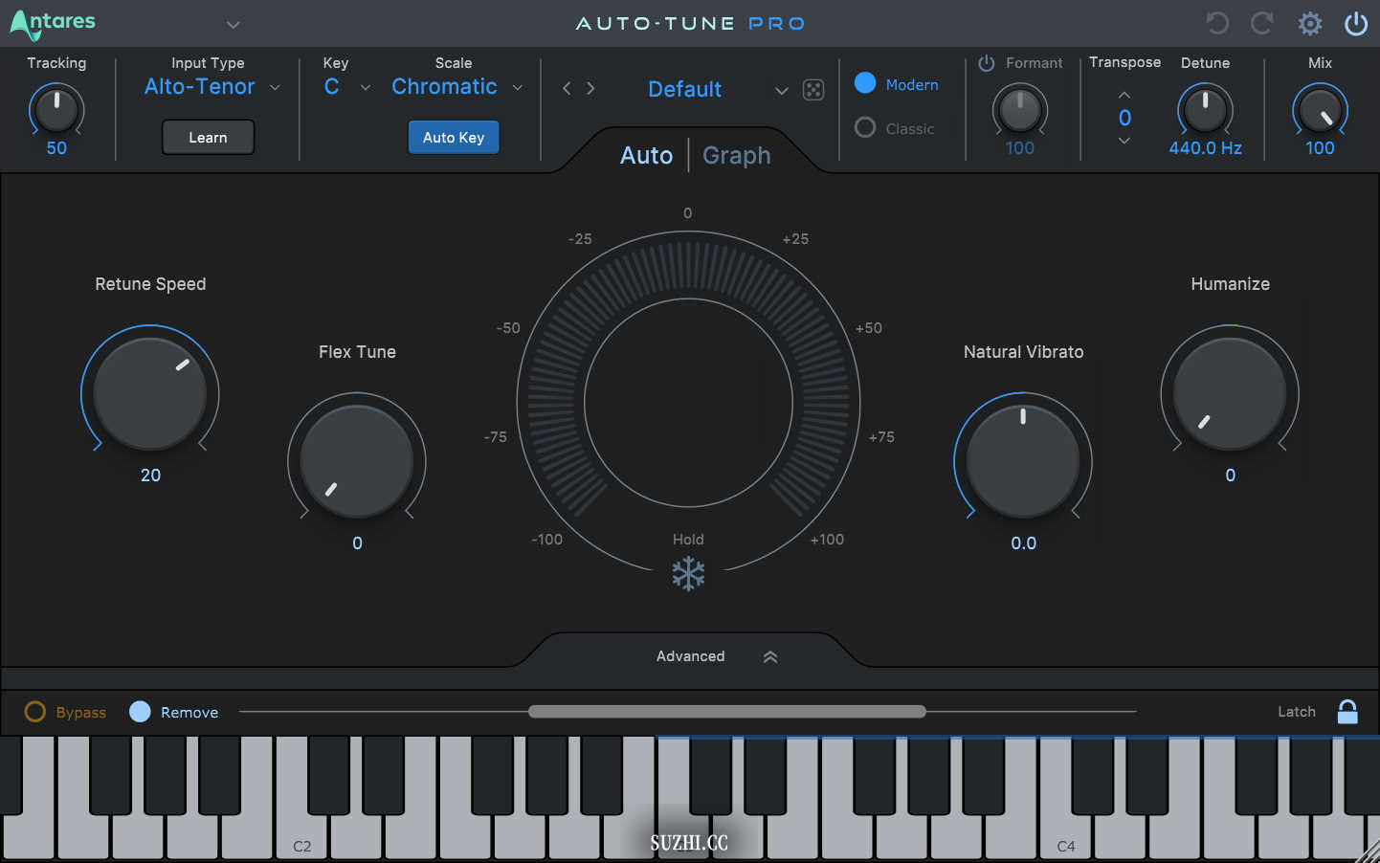Click the Undo arrow icon

(x=1217, y=23)
